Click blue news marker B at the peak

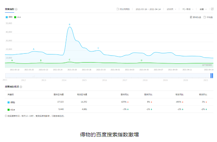click(69, 25)
